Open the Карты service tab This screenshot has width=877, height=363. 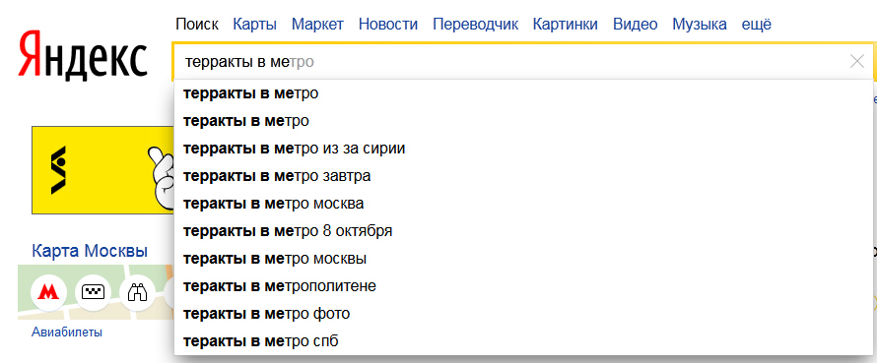(x=254, y=25)
